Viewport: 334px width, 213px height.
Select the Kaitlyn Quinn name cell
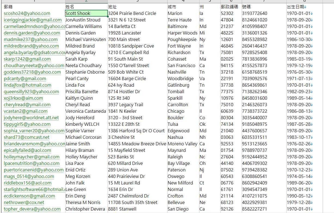[x=86, y=98]
